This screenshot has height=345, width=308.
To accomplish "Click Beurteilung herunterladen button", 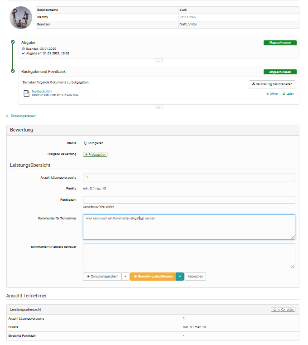I will tap(272, 84).
